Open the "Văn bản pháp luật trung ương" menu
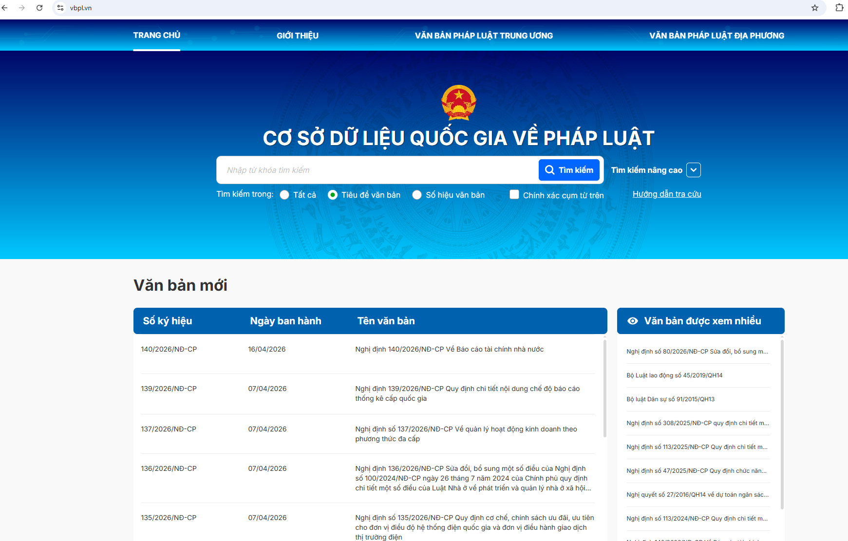Screen dimensions: 848x541 (x=484, y=36)
